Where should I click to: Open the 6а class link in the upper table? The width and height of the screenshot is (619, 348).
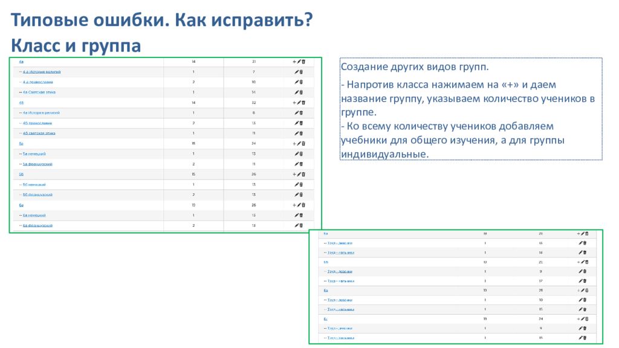point(21,205)
